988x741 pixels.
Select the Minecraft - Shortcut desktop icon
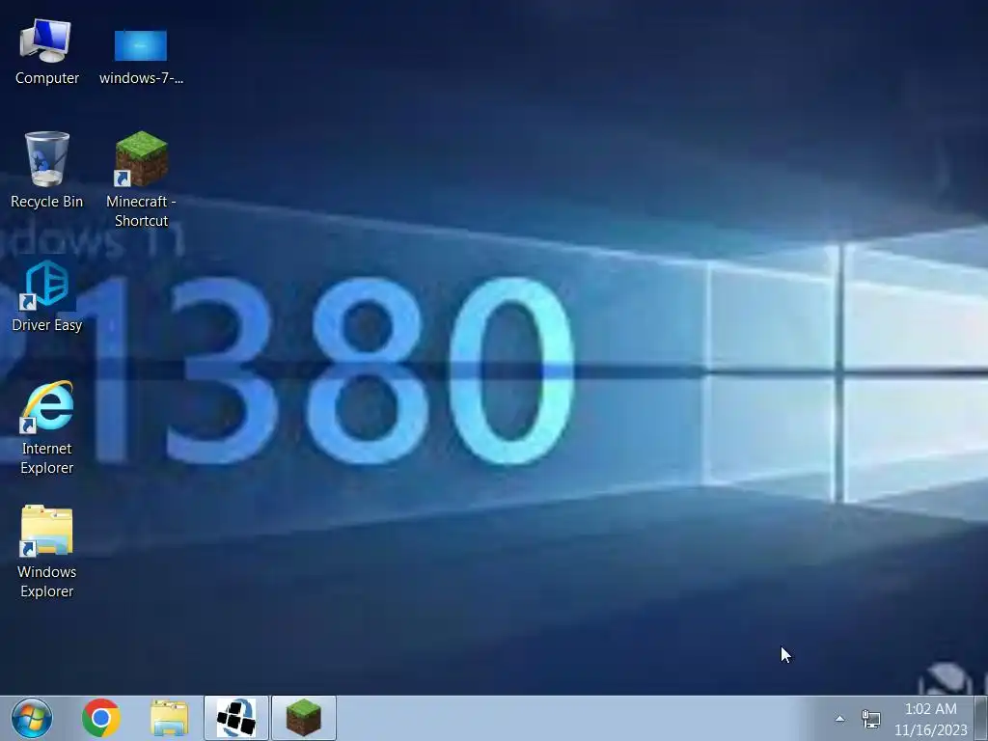point(141,159)
